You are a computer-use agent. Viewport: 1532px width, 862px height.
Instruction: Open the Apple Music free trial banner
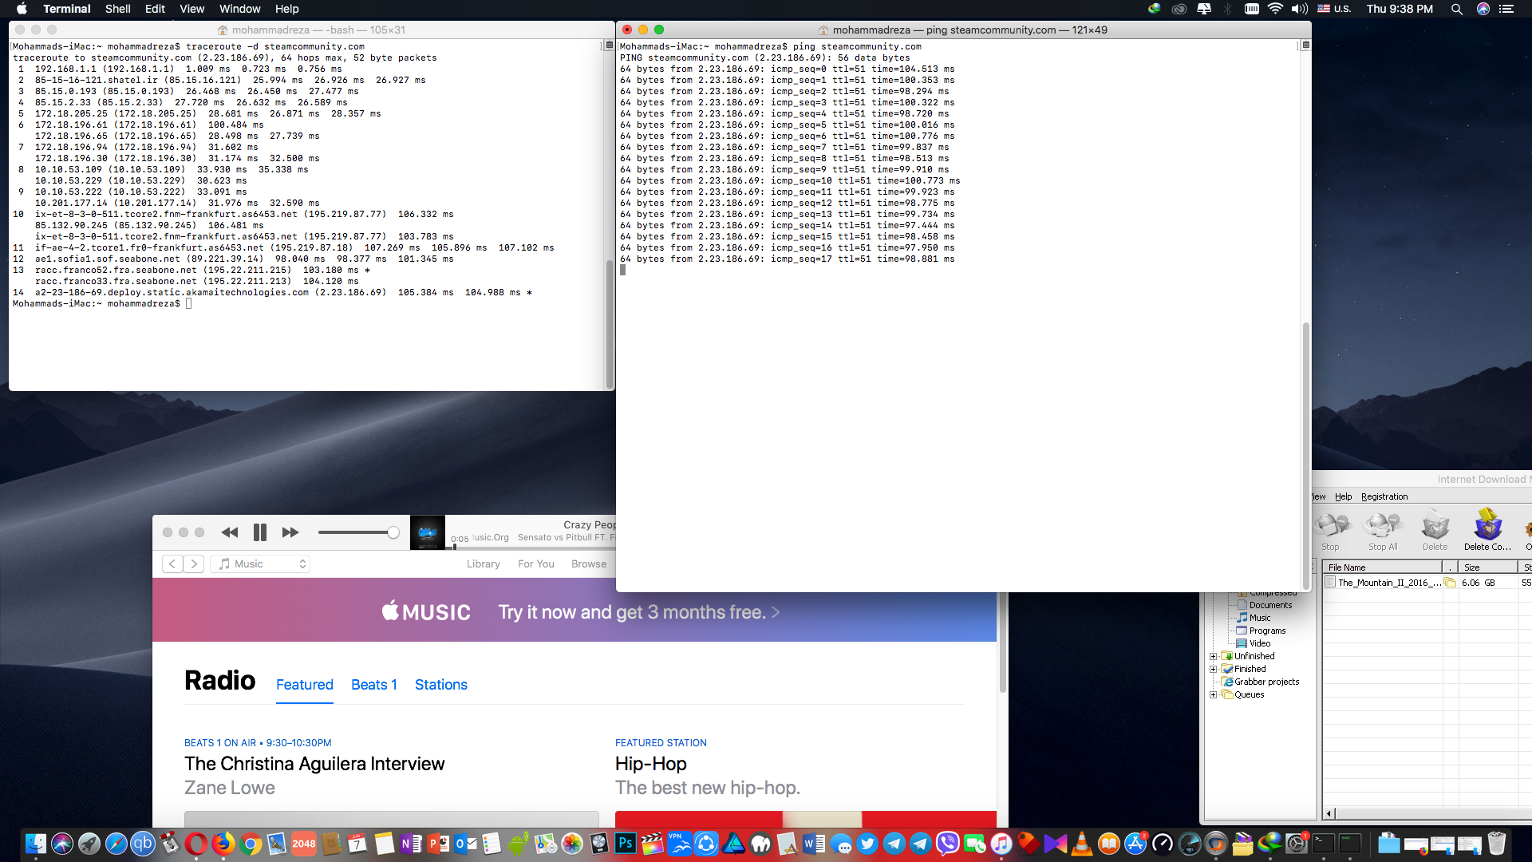574,611
